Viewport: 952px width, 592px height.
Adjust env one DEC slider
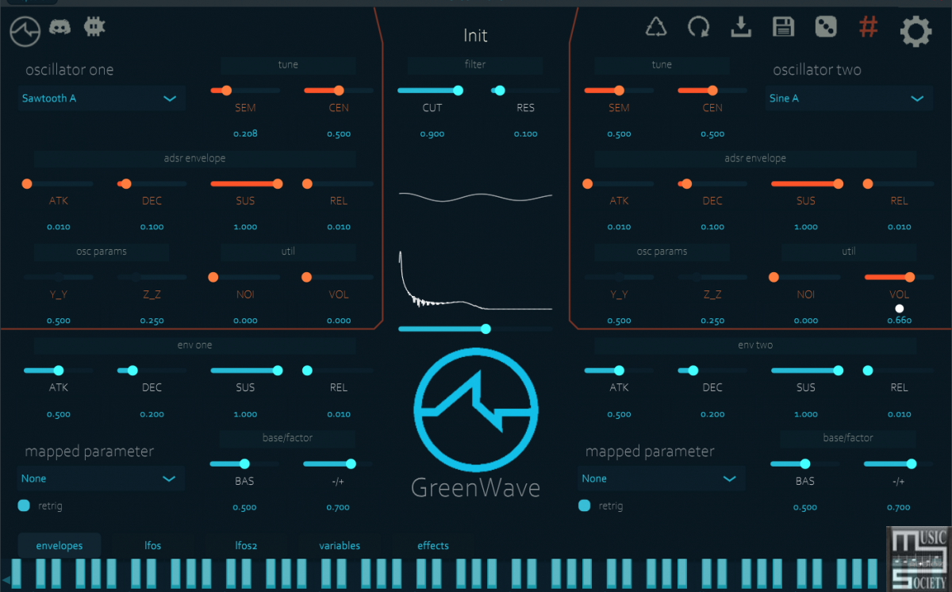pos(152,371)
